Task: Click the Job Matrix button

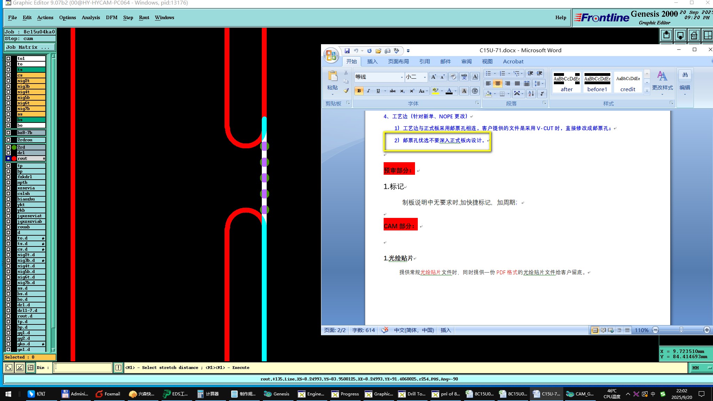Action: (x=29, y=47)
